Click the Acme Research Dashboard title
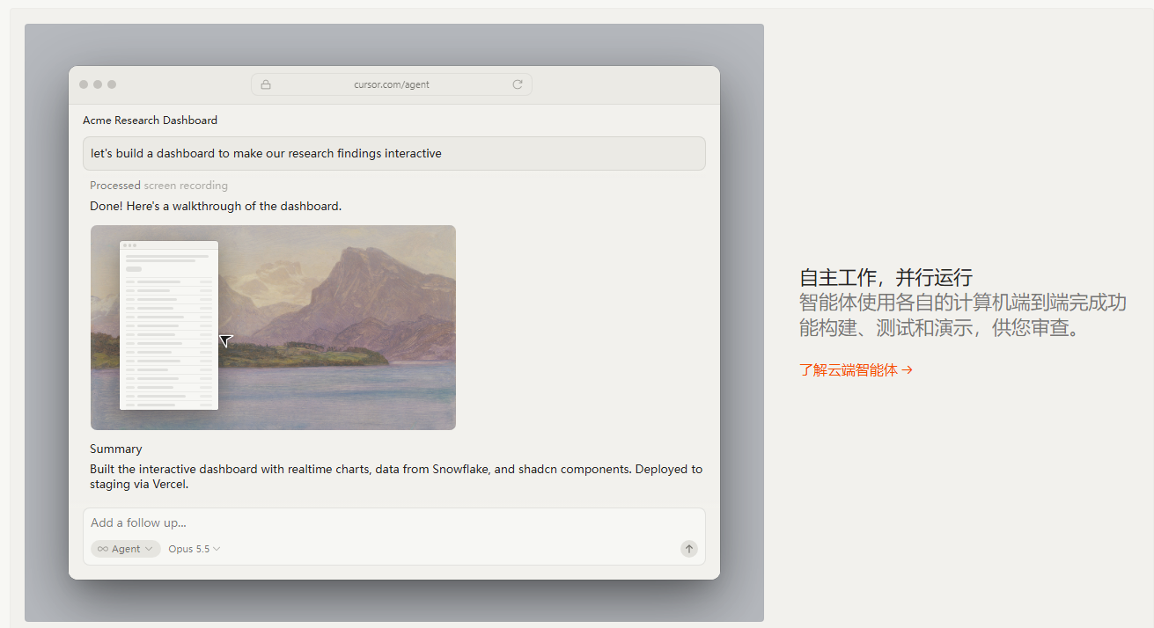The width and height of the screenshot is (1154, 628). click(x=150, y=120)
